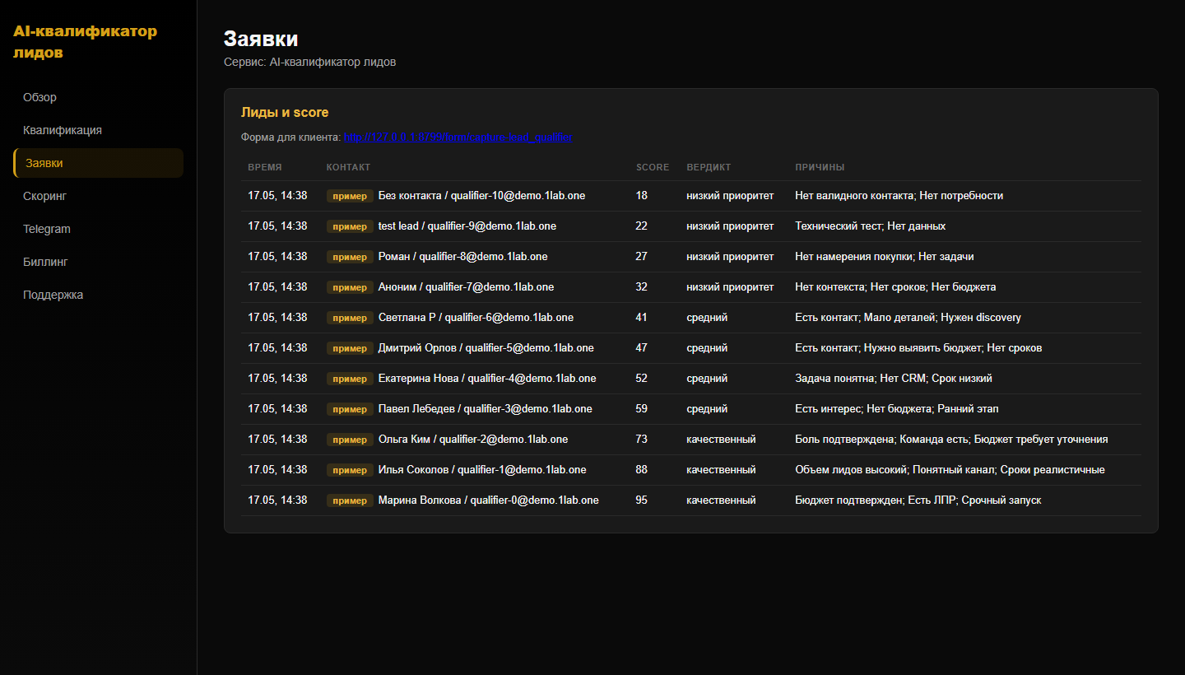Click the ВРЕМЯ column header

265,167
